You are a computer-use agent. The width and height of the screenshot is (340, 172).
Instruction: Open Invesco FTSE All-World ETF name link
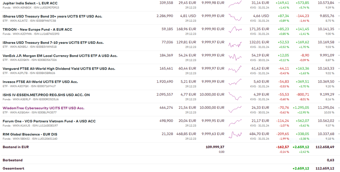tap(40, 82)
